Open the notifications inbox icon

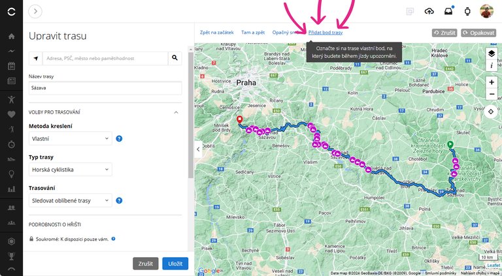(x=448, y=11)
